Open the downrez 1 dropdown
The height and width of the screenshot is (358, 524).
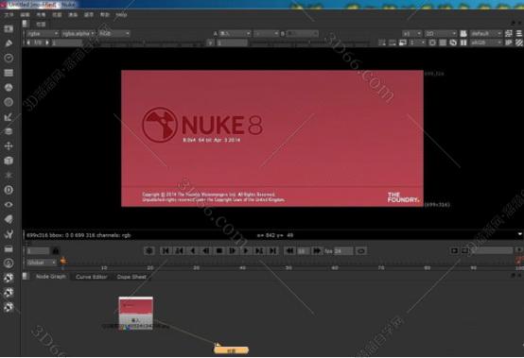(x=418, y=43)
